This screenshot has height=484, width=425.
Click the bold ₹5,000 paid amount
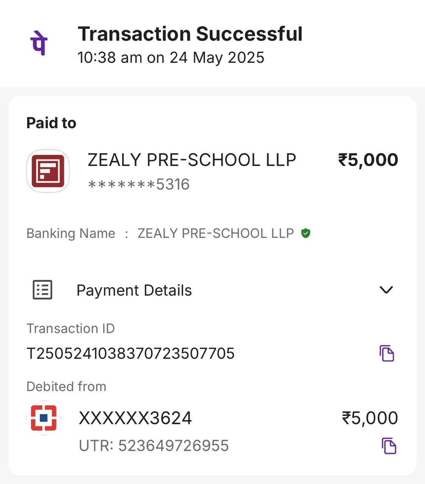(368, 160)
